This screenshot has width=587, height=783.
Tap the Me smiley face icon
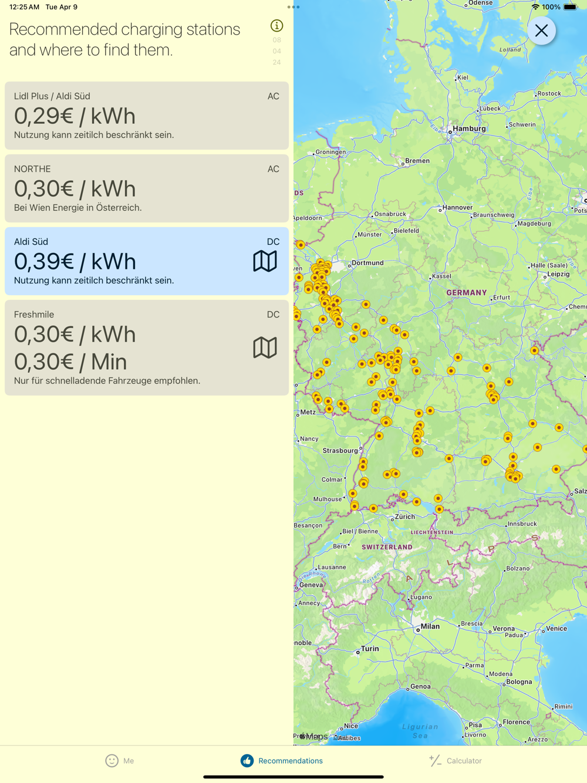(x=112, y=761)
